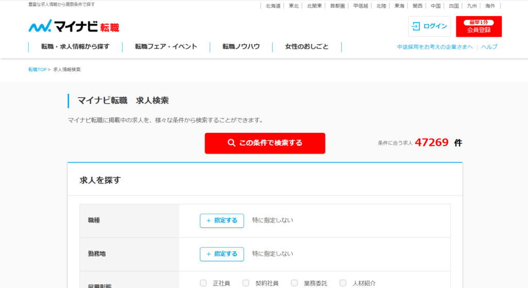
Task: Open the 転職フェア・イベント menu
Action: [x=166, y=47]
